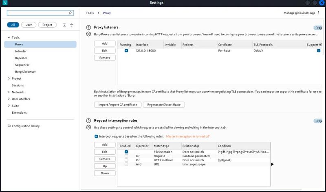The image size is (326, 192).
Task: Click Tools in the breadcrumb
Action: [90, 13]
